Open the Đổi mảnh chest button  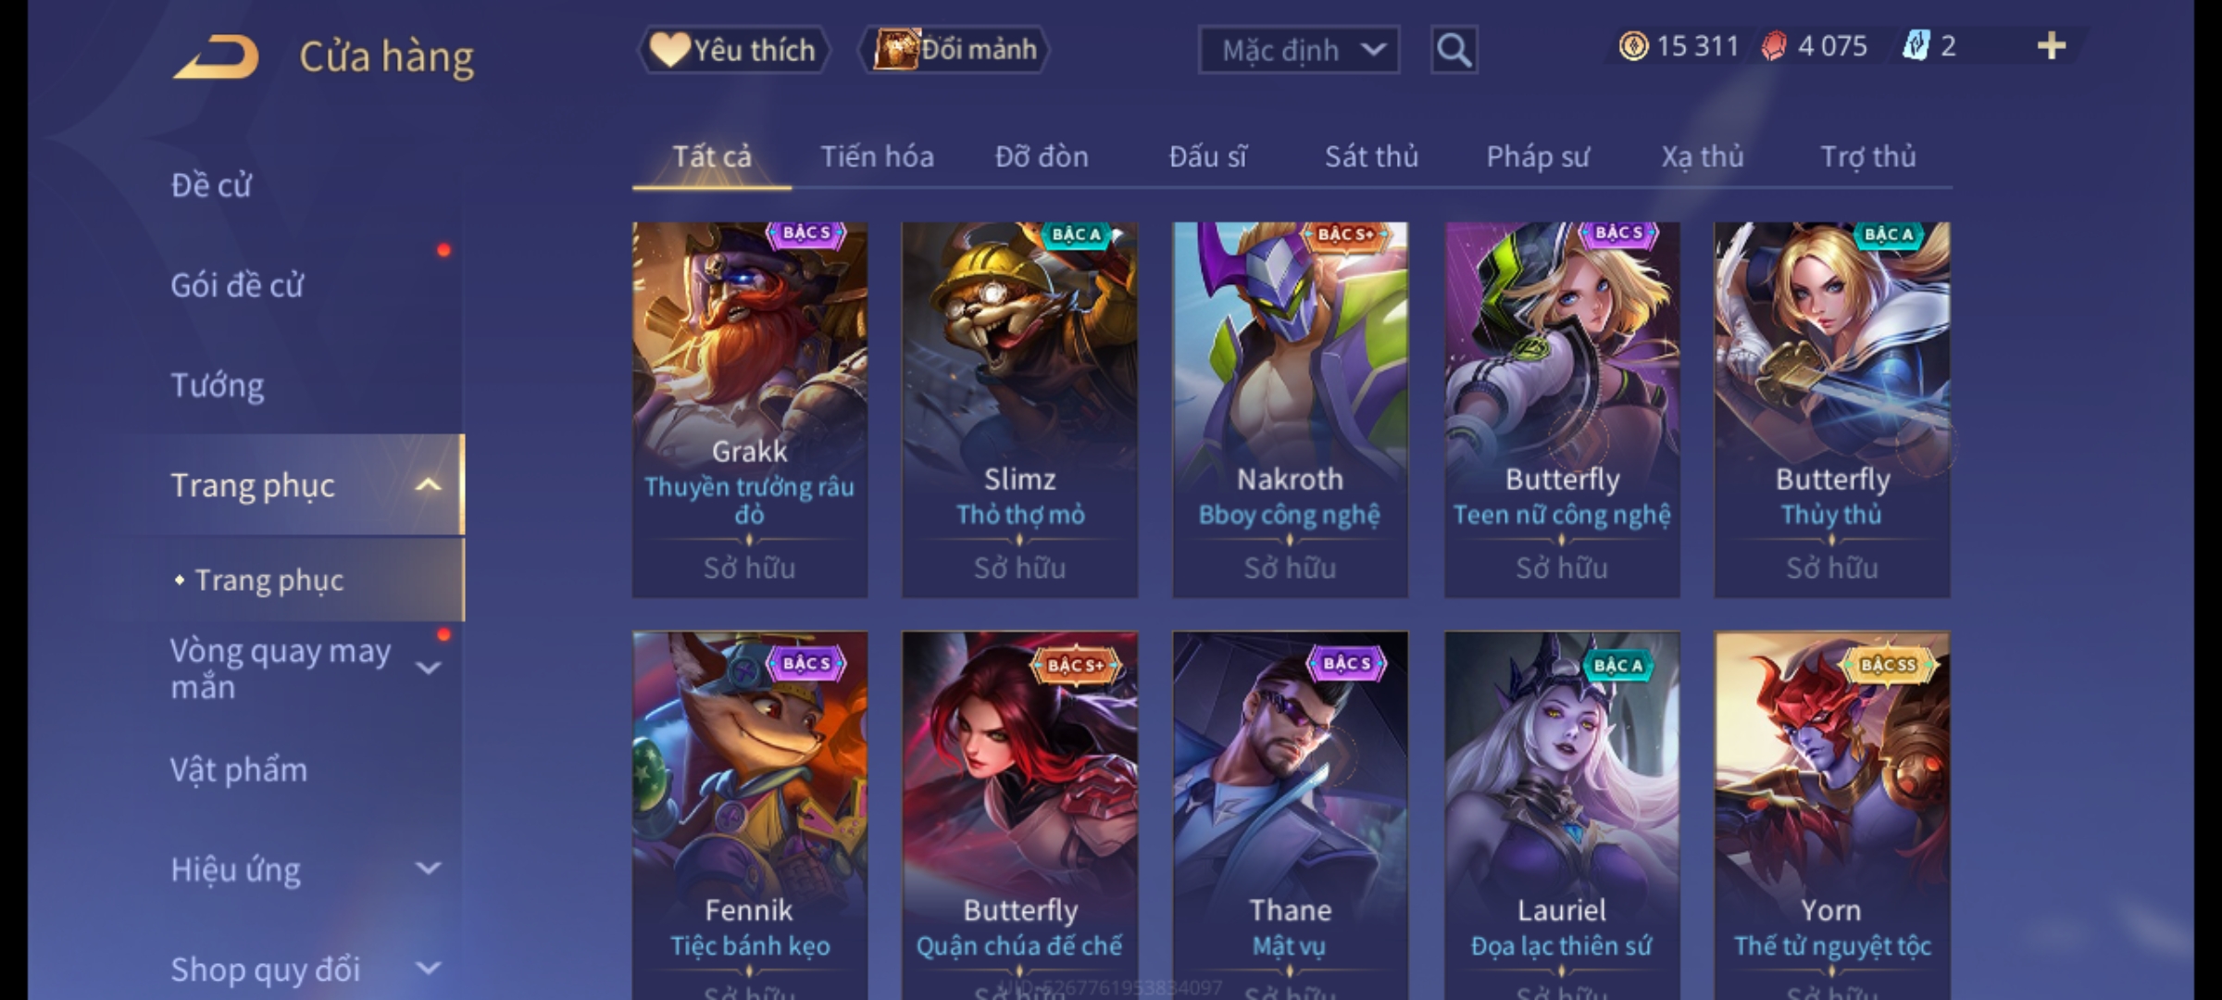(x=955, y=50)
